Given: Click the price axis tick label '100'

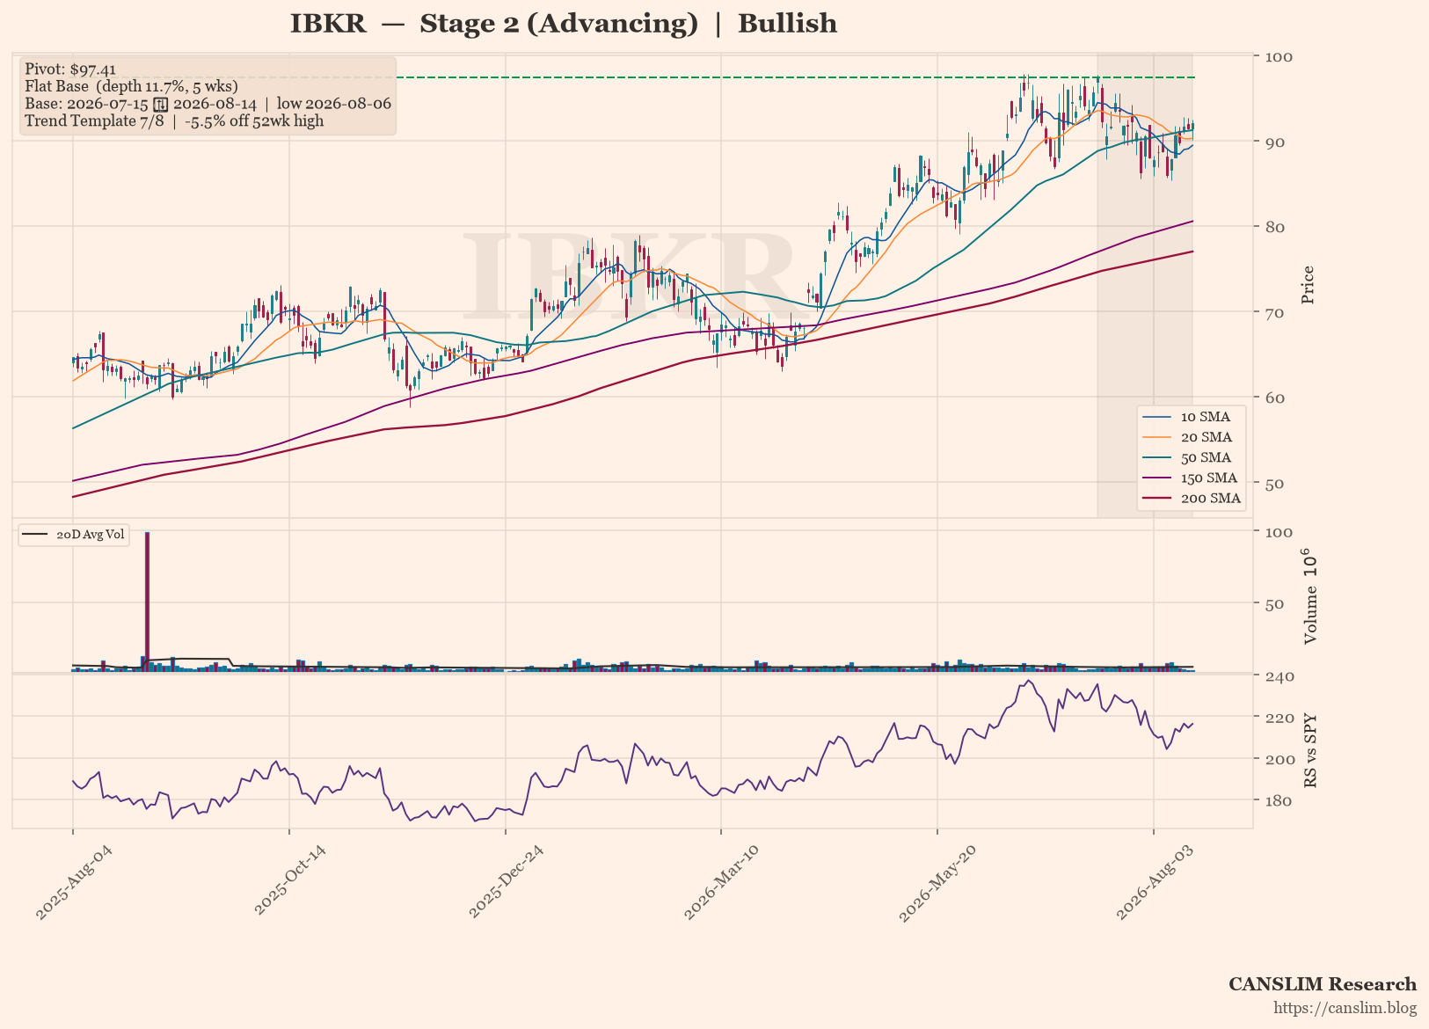Looking at the screenshot, I should tap(1279, 57).
